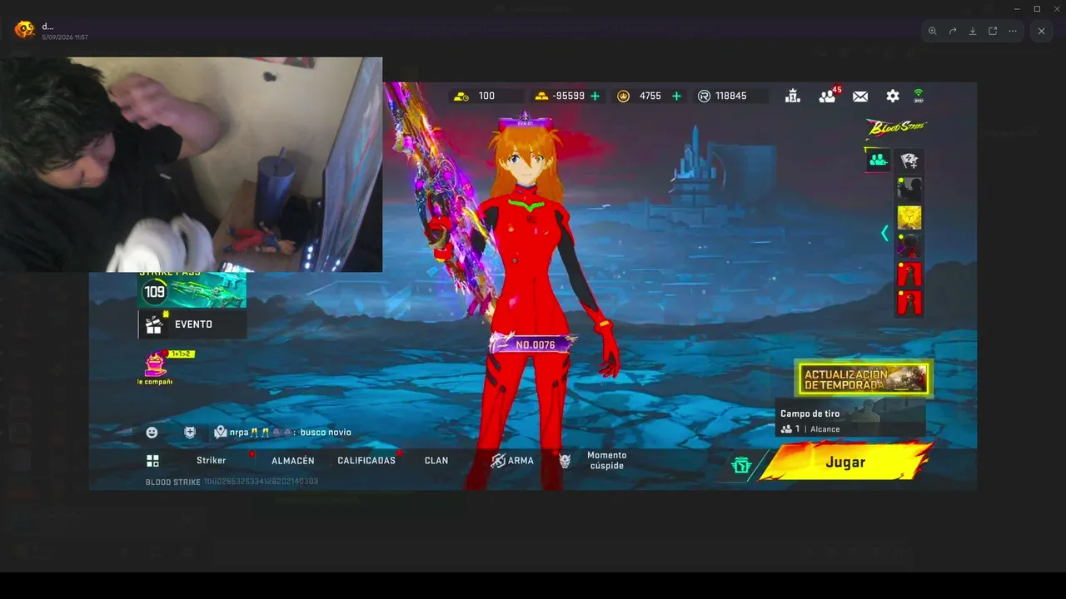The width and height of the screenshot is (1066, 599).
Task: Click the 118845 currency value
Action: point(730,96)
